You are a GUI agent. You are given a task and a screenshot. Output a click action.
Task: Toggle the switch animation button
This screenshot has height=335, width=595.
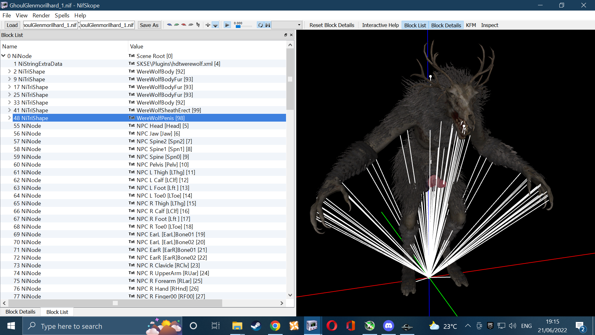pyautogui.click(x=268, y=25)
